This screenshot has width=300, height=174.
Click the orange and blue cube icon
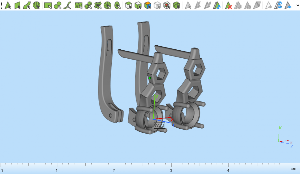[x=148, y=5]
